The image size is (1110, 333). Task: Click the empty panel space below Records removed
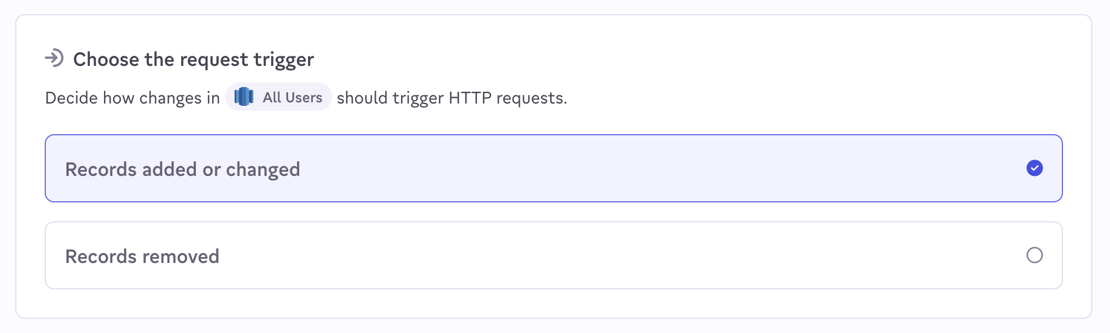click(553, 304)
